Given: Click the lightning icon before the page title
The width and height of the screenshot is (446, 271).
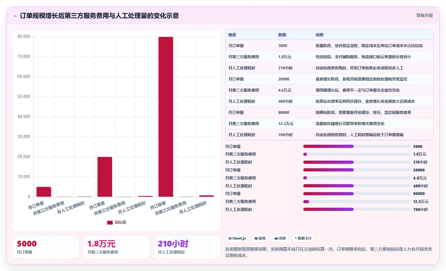Looking at the screenshot, I should coord(15,16).
